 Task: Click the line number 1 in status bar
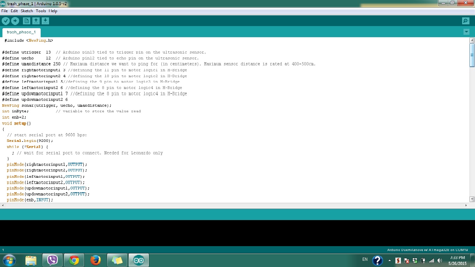click(x=3, y=250)
